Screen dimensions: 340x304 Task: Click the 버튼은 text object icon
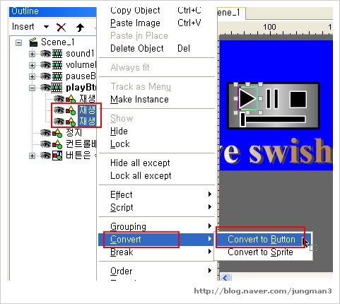[x=57, y=156]
